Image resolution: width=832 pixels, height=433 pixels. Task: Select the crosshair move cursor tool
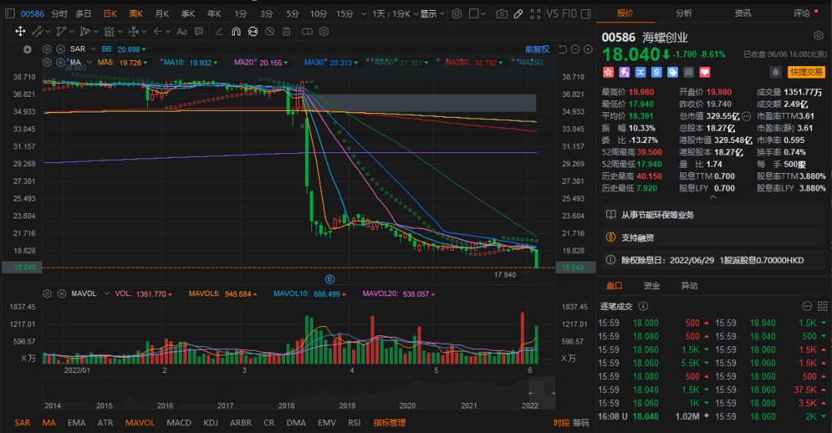tap(20, 32)
